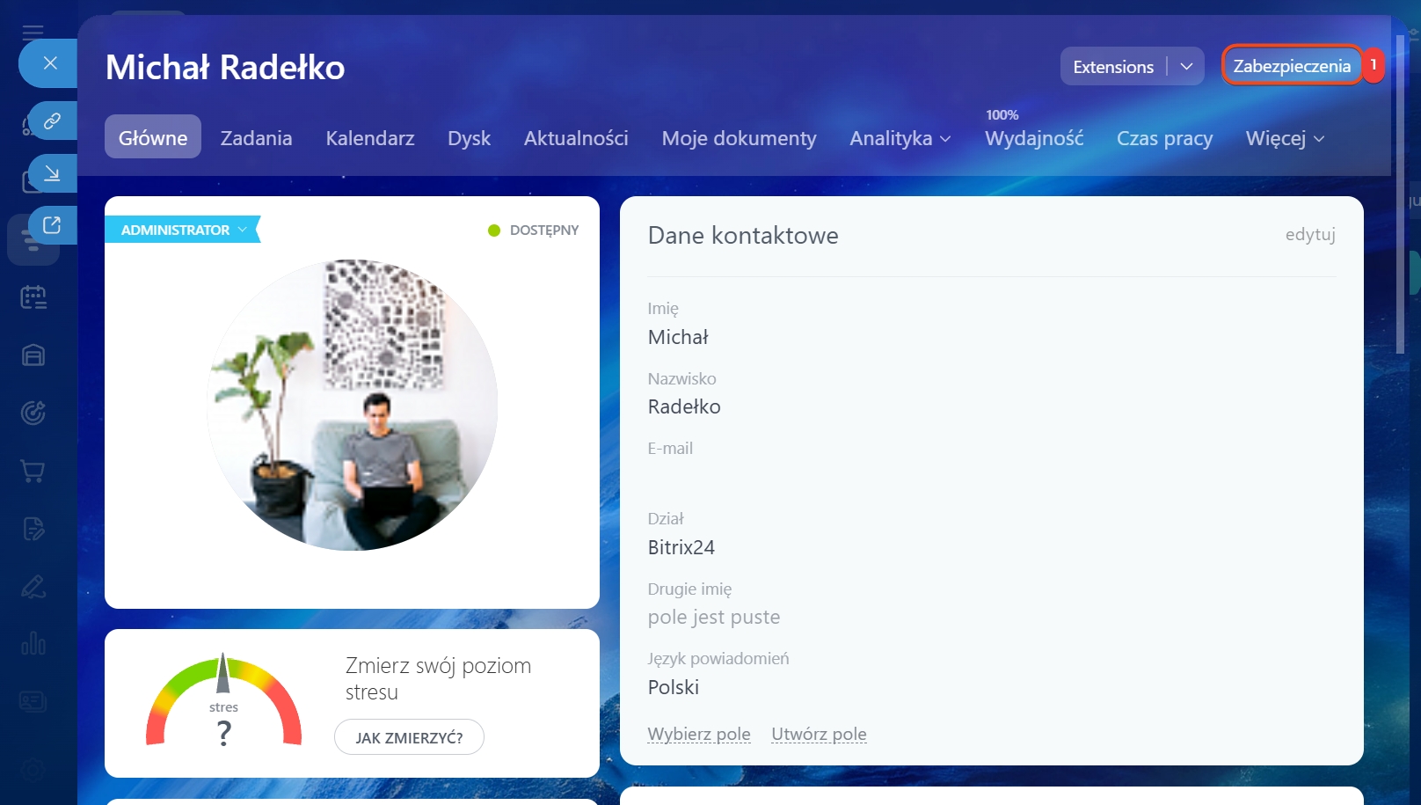Viewport: 1421px width, 805px height.
Task: Click the Zabezpieczenia button
Action: pos(1291,66)
